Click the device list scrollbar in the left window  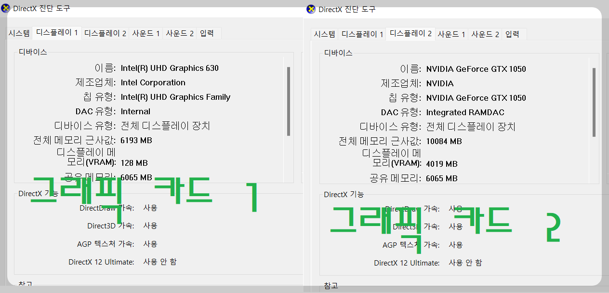[289, 101]
